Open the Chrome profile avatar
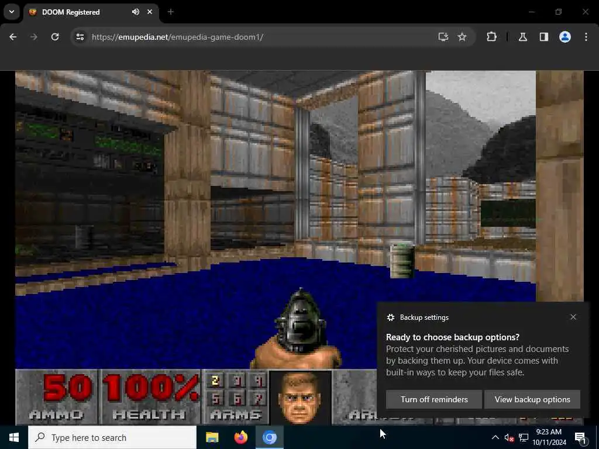This screenshot has height=449, width=599. click(565, 37)
